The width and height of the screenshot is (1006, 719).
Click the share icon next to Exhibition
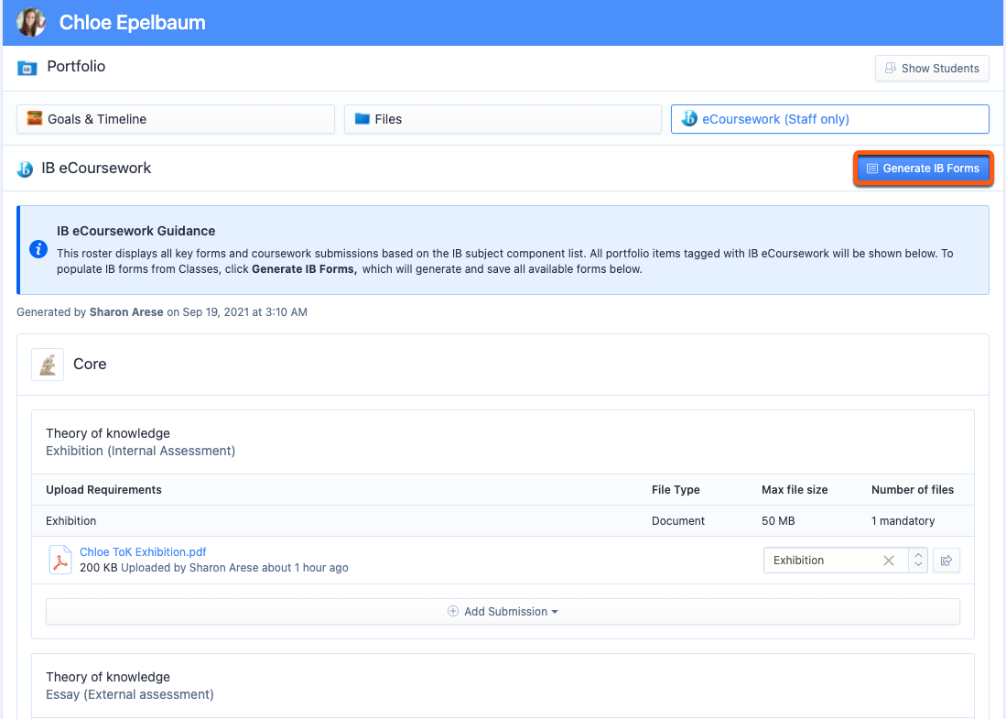tap(947, 561)
